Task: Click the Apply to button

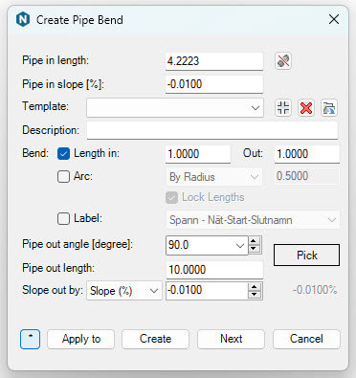Action: click(81, 339)
